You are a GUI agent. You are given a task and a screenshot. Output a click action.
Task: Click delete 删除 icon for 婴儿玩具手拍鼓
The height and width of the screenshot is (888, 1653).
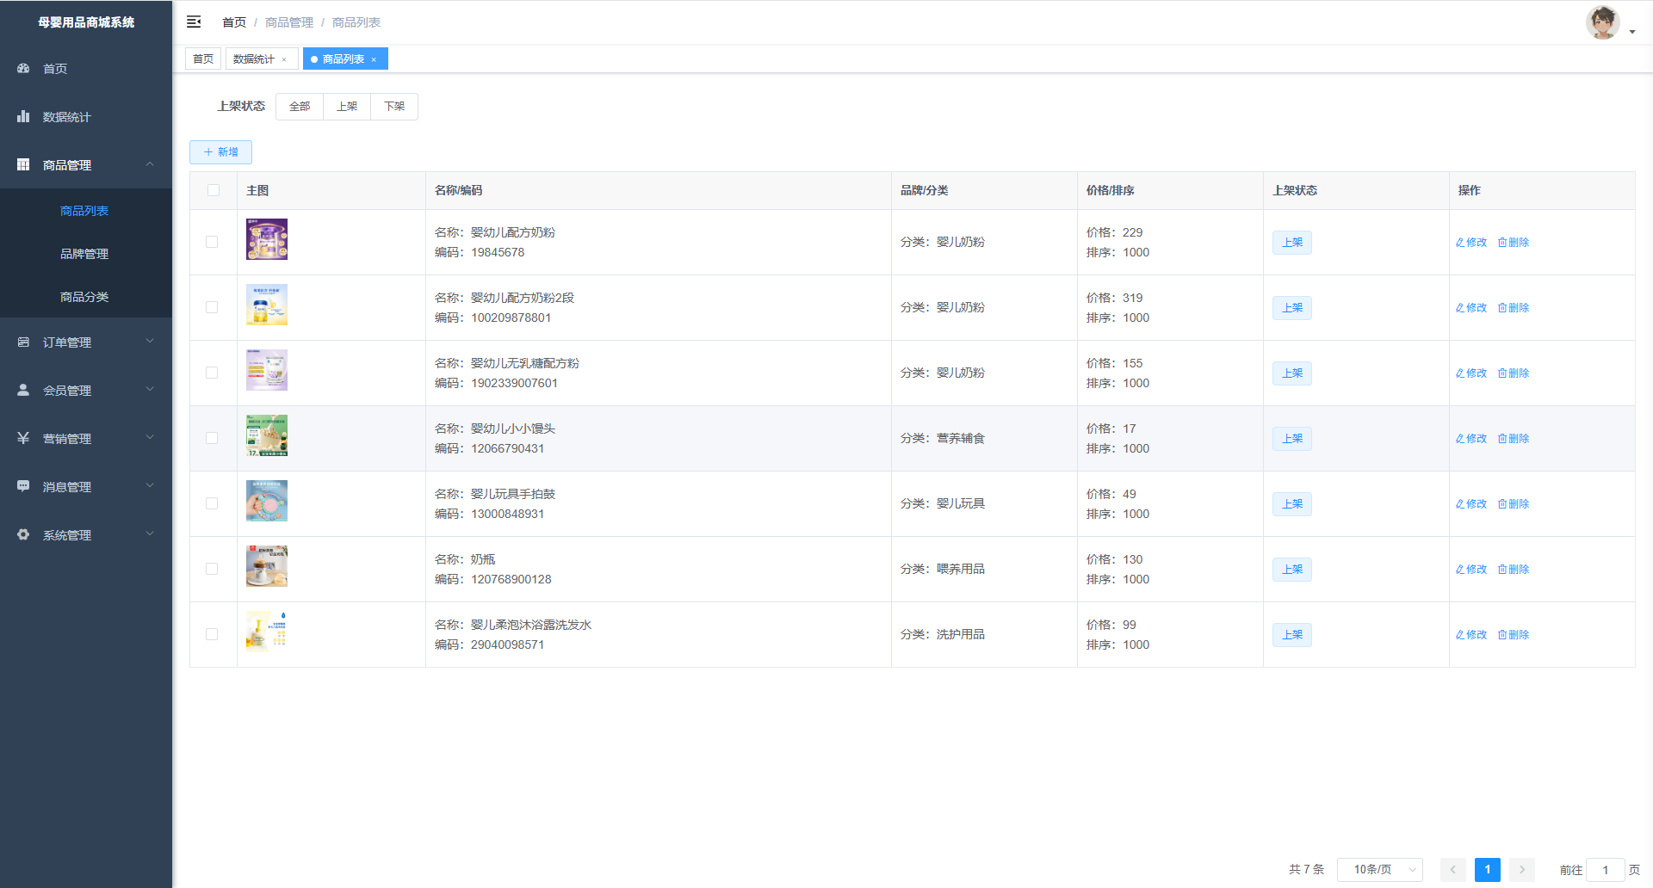point(1513,504)
